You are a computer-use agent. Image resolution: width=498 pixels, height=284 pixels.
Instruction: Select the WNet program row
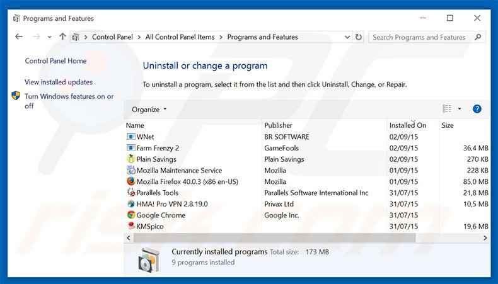pyautogui.click(x=308, y=137)
